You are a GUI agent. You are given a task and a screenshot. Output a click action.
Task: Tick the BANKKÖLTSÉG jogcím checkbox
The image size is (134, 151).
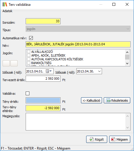[29, 63]
